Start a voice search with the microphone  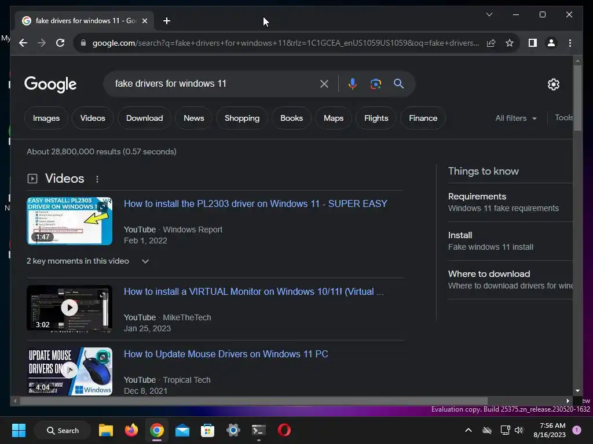(353, 84)
